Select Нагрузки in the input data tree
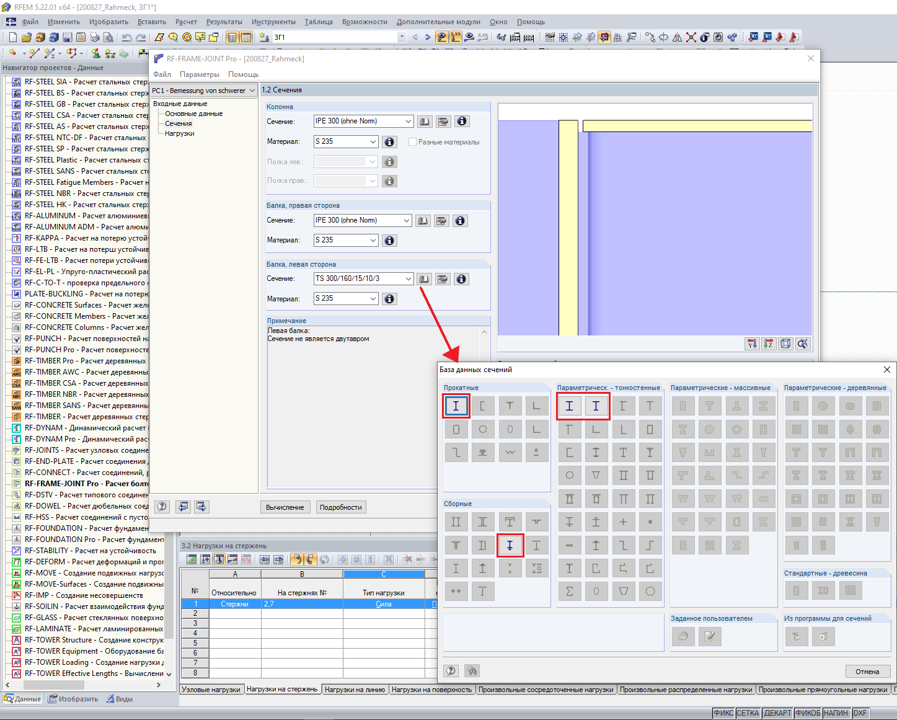Viewport: 897px width, 720px height. click(x=180, y=134)
